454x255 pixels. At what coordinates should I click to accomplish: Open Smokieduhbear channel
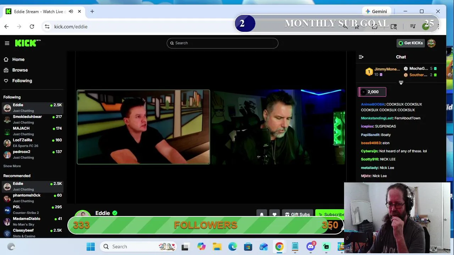click(x=33, y=119)
